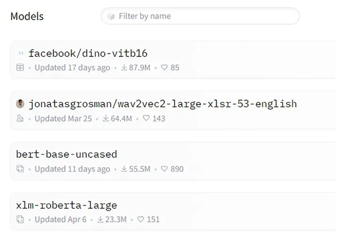The width and height of the screenshot is (347, 238).
Task: Click the heart icon with 85 likes
Action: pos(164,68)
